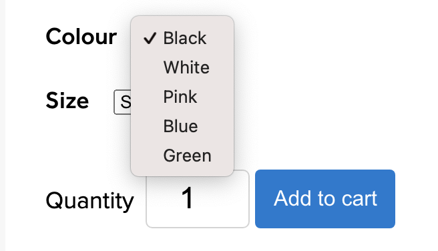Select Blue as the colour
Image resolution: width=438 pixels, height=251 pixels.
(x=182, y=126)
